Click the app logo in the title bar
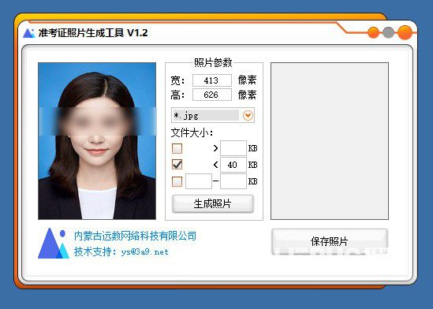 (28, 33)
